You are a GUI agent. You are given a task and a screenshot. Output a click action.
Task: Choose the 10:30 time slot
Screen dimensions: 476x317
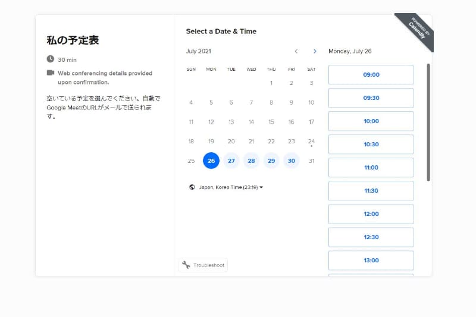(x=371, y=145)
